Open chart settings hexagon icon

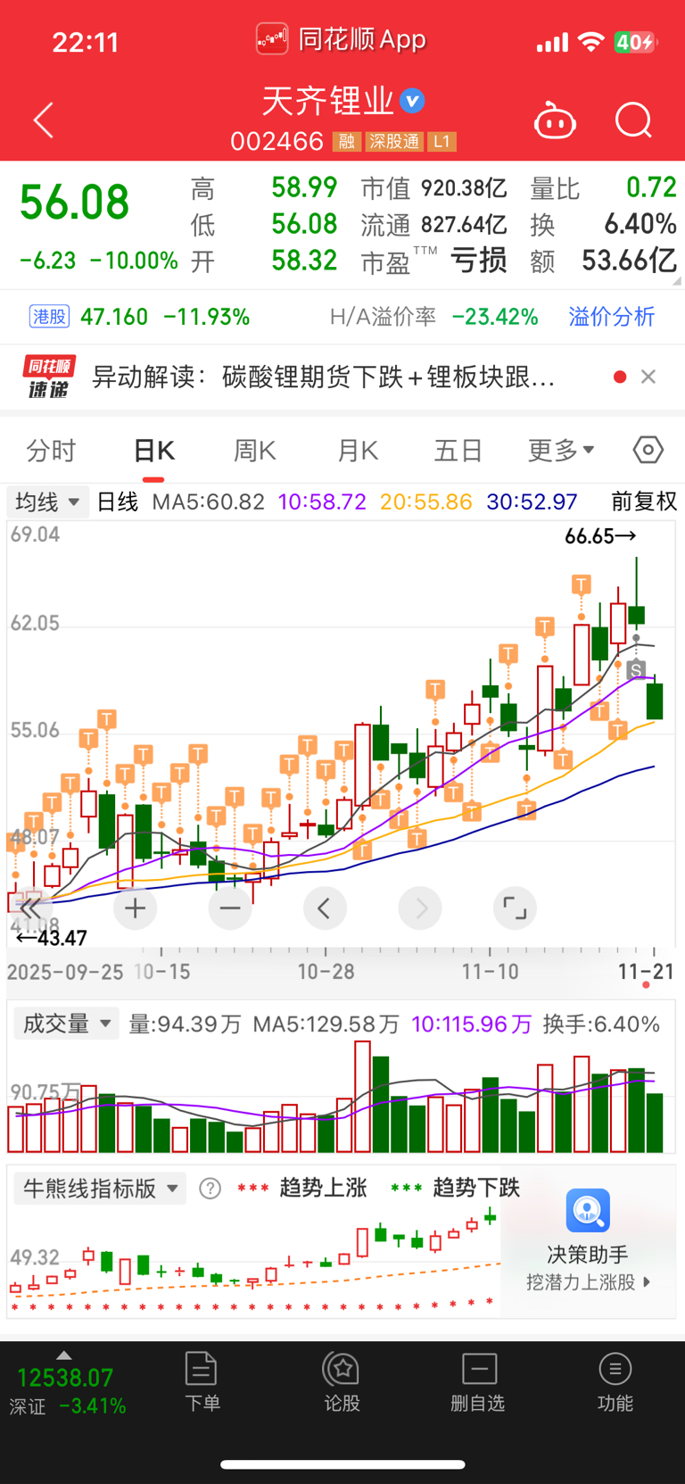click(x=648, y=450)
